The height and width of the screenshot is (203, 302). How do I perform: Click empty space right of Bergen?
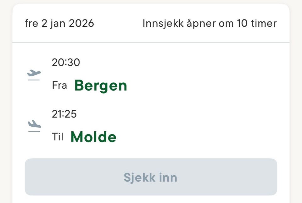(204, 85)
